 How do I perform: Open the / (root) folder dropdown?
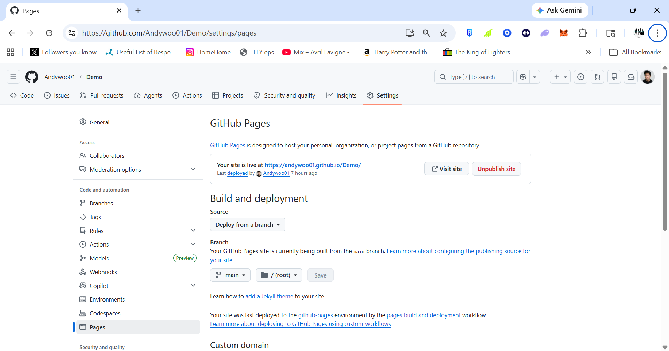[x=279, y=275]
